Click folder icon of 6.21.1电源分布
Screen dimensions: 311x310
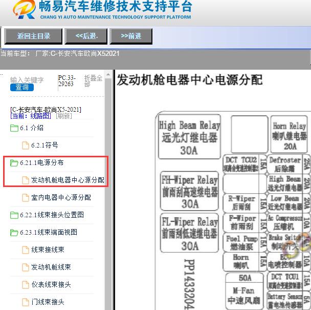click(x=14, y=163)
